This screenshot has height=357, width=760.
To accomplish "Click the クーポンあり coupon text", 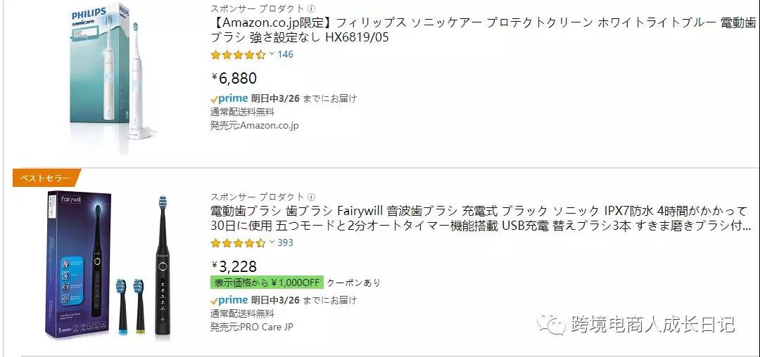I will point(353,283).
